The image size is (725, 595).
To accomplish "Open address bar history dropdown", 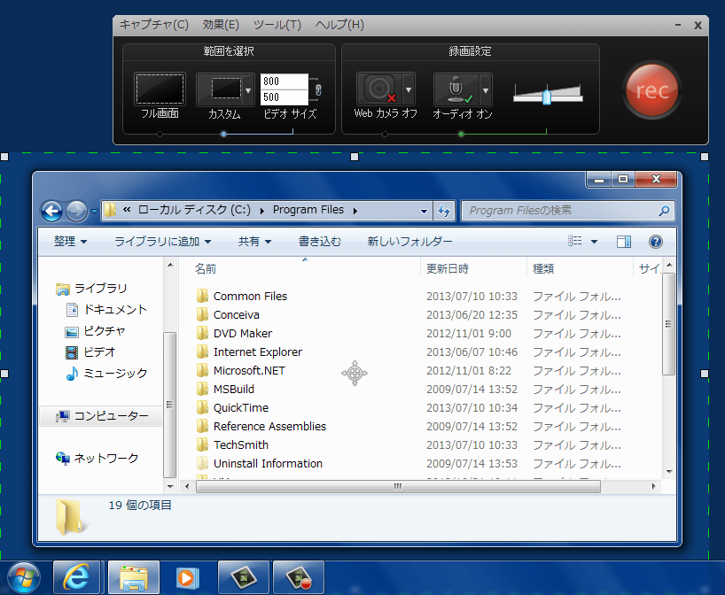I will 424,211.
